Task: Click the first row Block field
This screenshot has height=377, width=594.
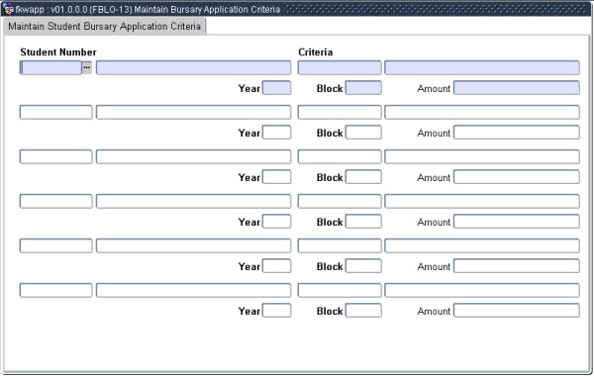Action: pos(363,88)
